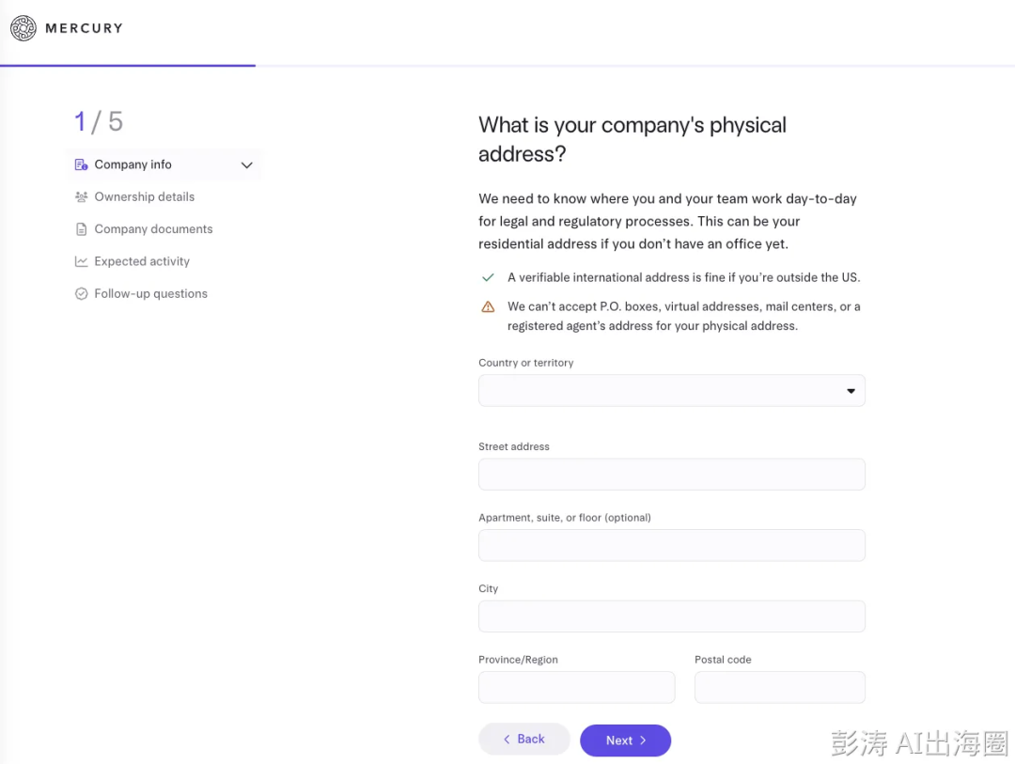Image resolution: width=1015 pixels, height=764 pixels.
Task: Click the Company info step icon
Action: pos(82,165)
